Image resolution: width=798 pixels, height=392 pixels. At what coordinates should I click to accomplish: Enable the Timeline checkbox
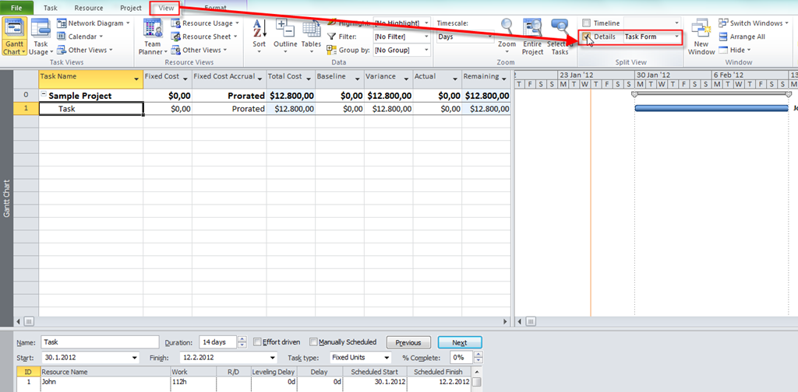click(x=587, y=23)
